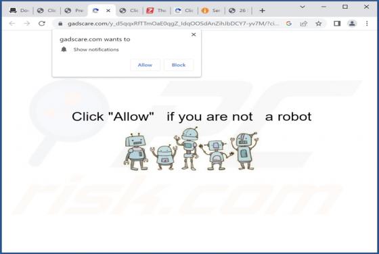Minimize the browser window

[324, 7]
